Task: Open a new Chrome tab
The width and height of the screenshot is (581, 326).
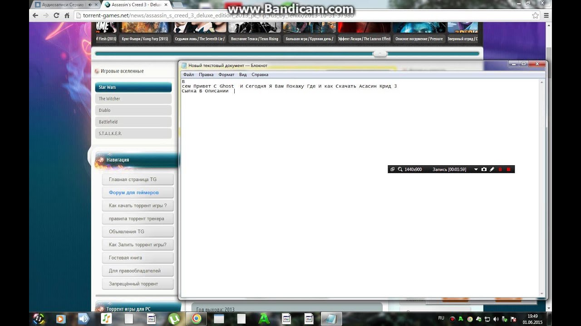Action: pyautogui.click(x=178, y=5)
